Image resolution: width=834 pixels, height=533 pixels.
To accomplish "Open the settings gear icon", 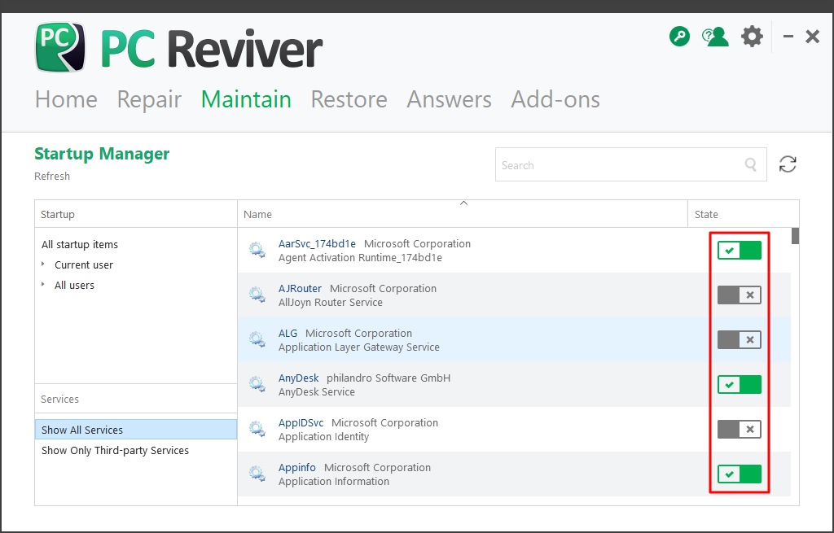I will pyautogui.click(x=752, y=37).
